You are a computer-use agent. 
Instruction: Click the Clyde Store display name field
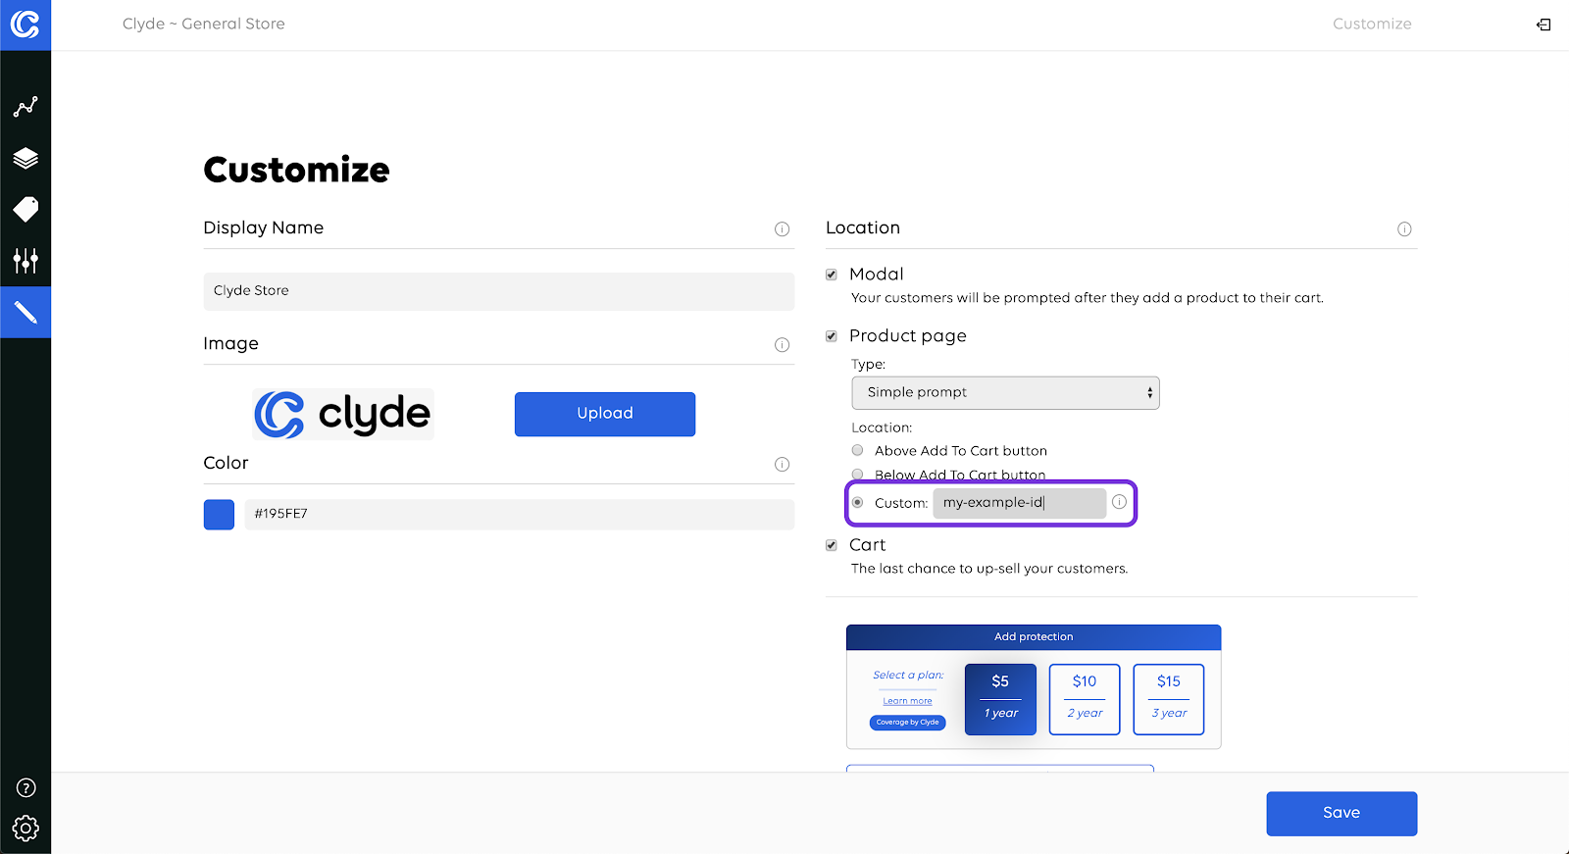click(498, 291)
